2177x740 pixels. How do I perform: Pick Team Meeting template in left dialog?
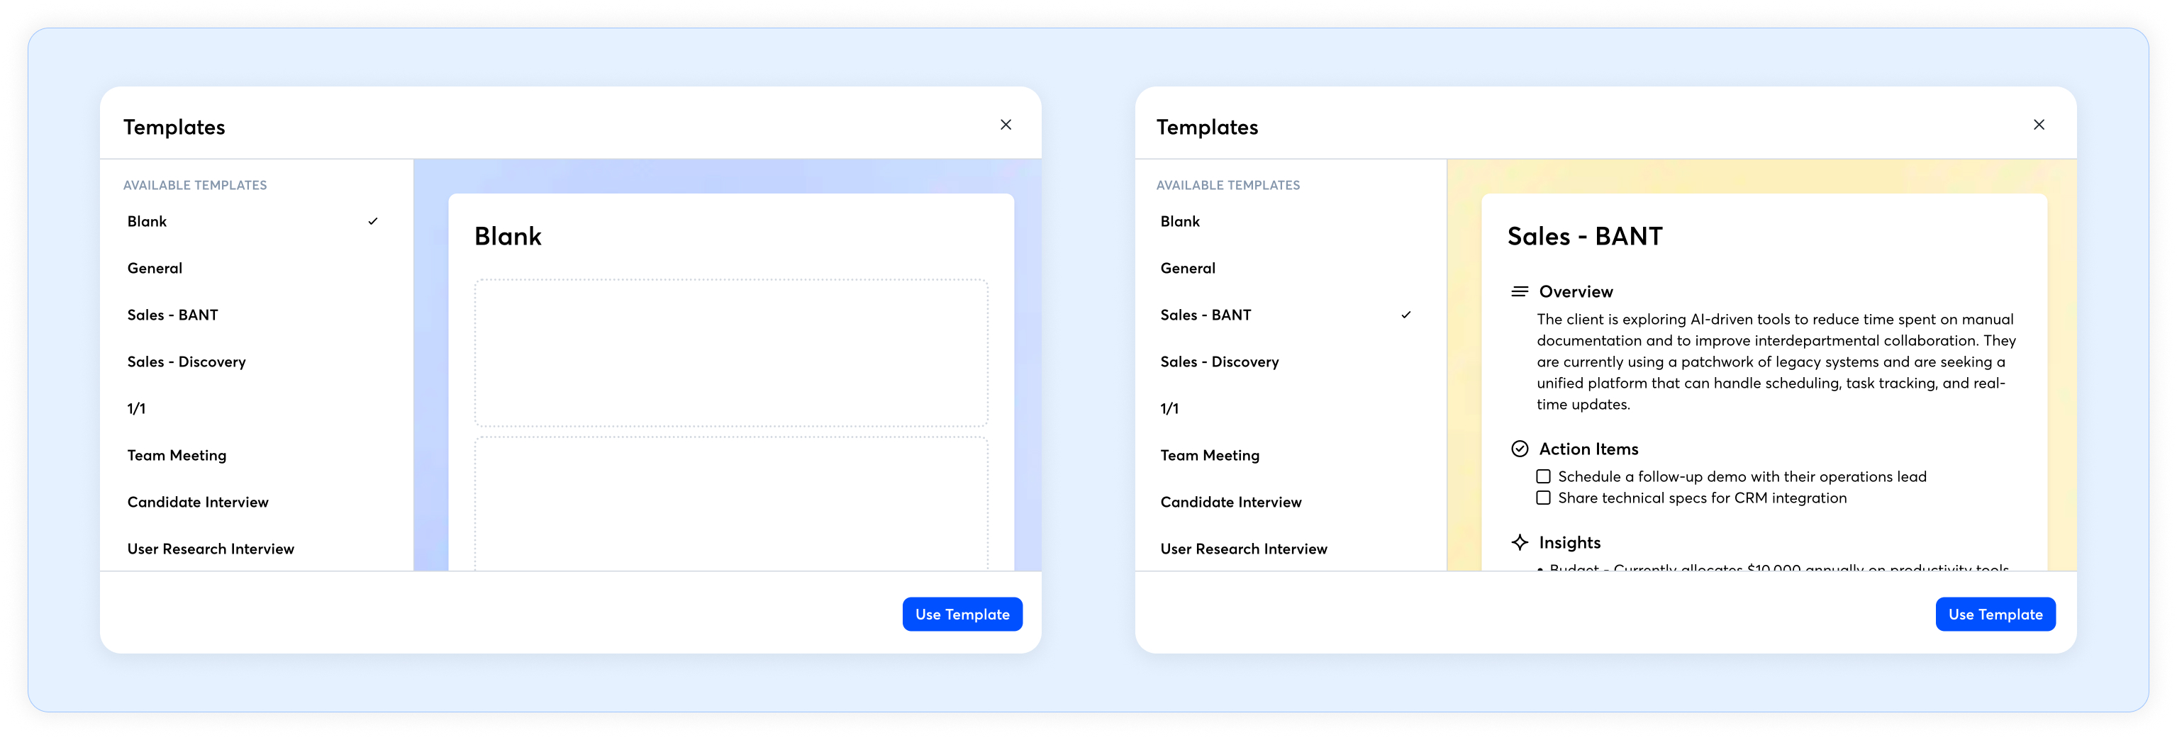(177, 455)
